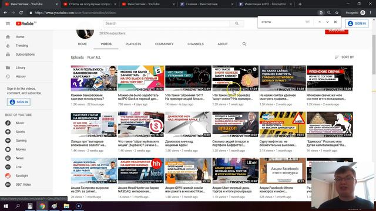Open Chrome from the taskbar
Viewport: 376px width, 211px height.
point(42,206)
